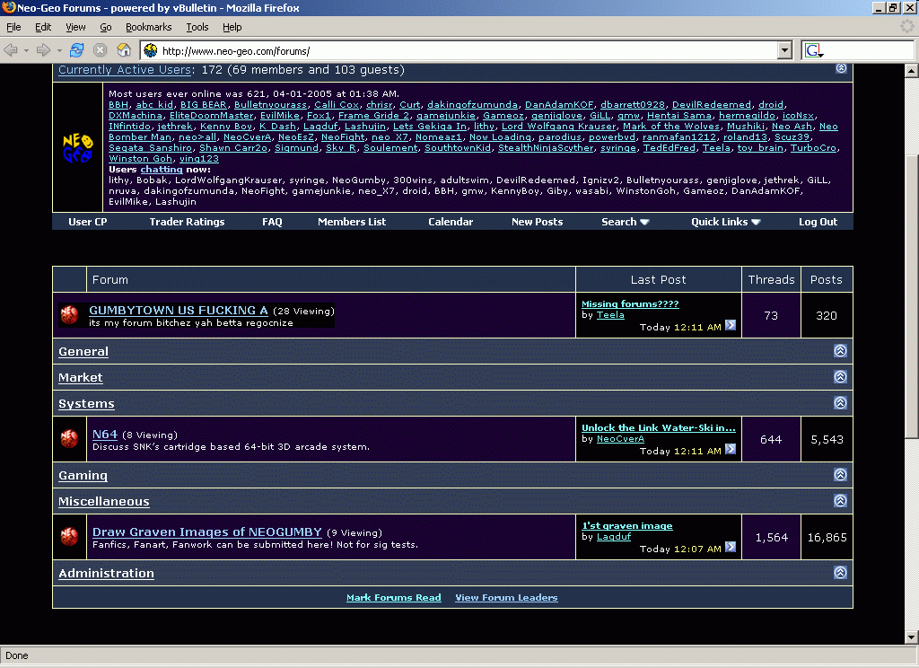Collapse the Administration category section
Viewport: 919px width, 668px height.
pyautogui.click(x=840, y=573)
